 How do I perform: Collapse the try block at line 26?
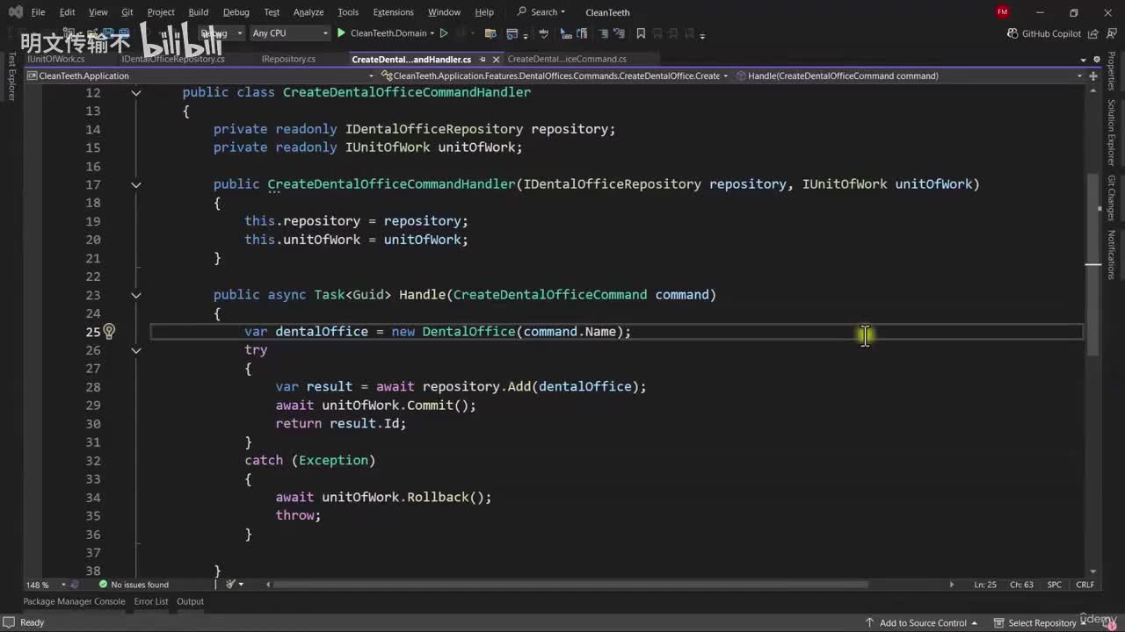click(x=136, y=350)
